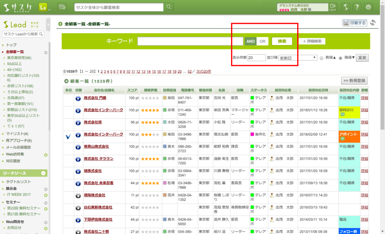
Task: Open the help question mark icon
Action: pos(357,7)
